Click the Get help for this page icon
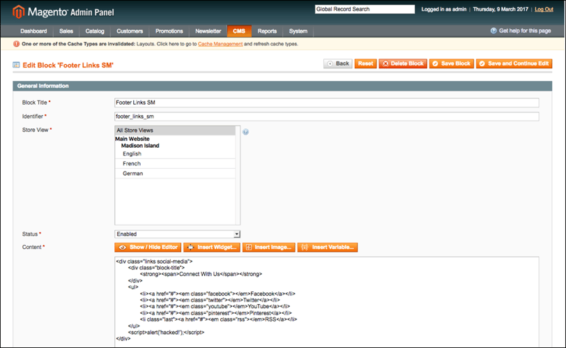 (494, 31)
